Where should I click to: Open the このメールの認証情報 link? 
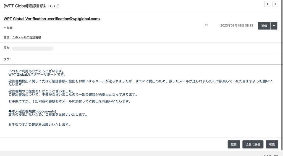[27, 37]
